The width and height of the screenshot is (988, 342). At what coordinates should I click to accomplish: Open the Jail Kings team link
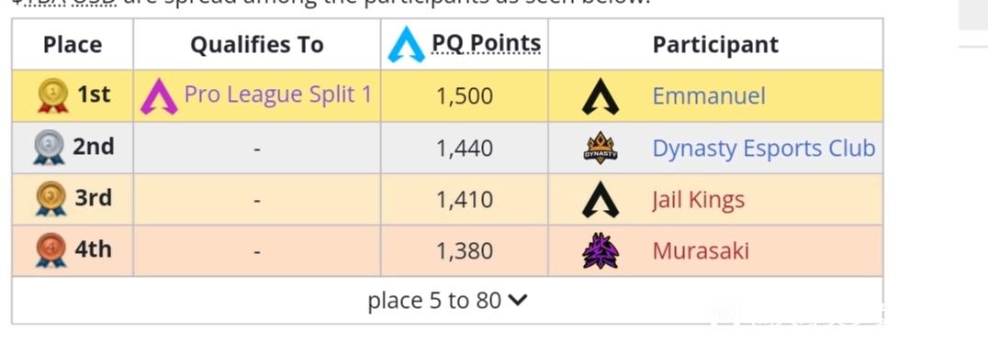point(698,200)
